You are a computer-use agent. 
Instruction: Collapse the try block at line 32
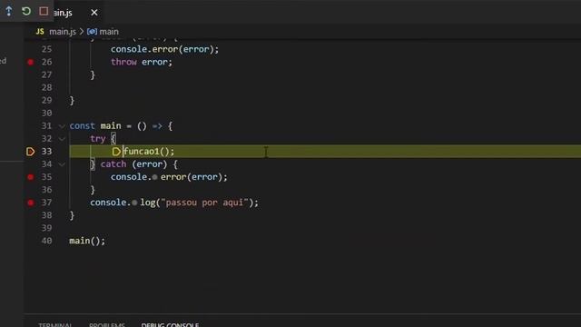pyautogui.click(x=62, y=139)
